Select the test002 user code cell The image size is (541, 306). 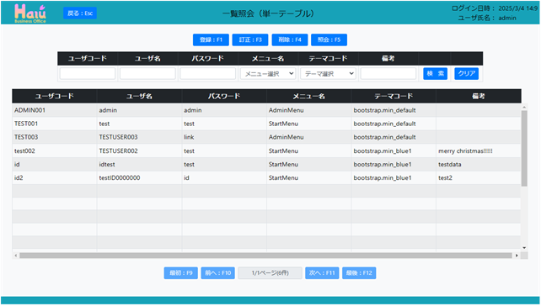coord(55,150)
